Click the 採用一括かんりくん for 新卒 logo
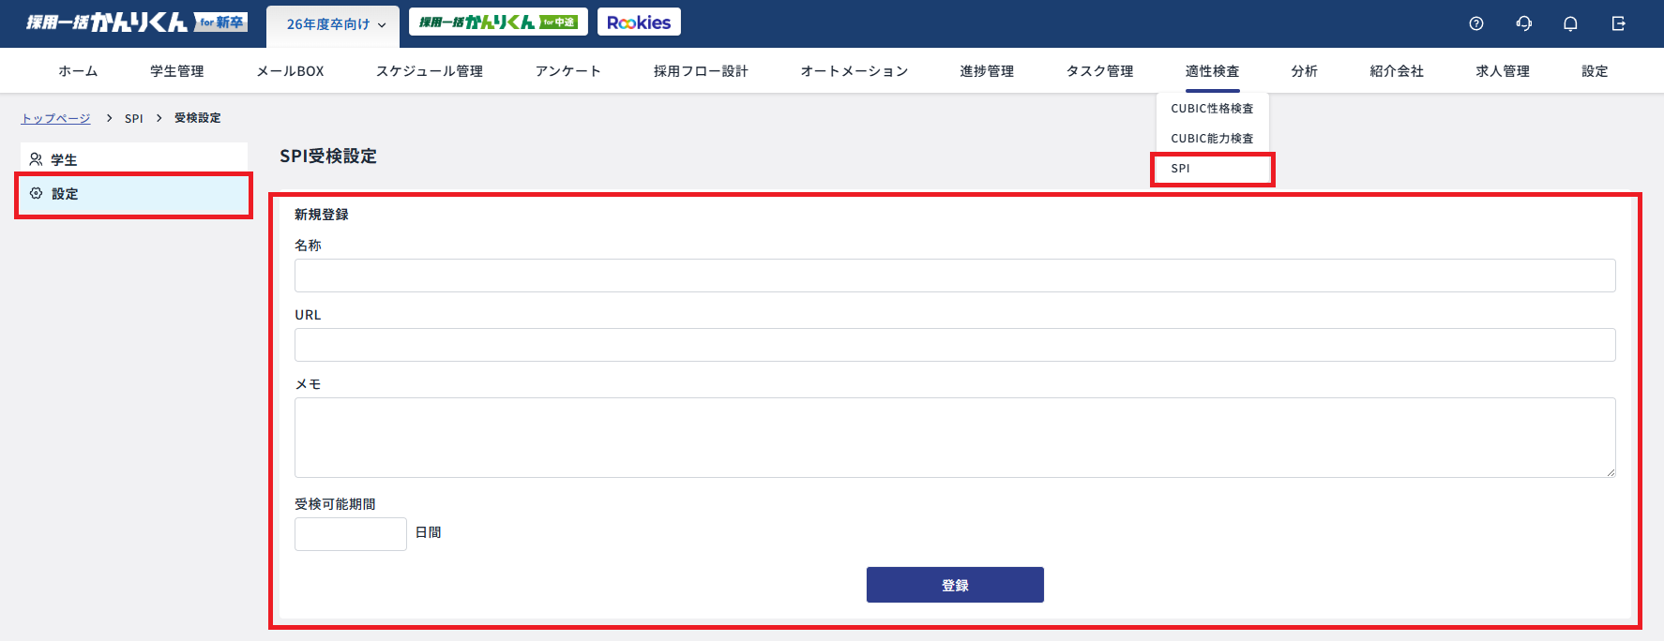This screenshot has height=641, width=1664. click(137, 22)
